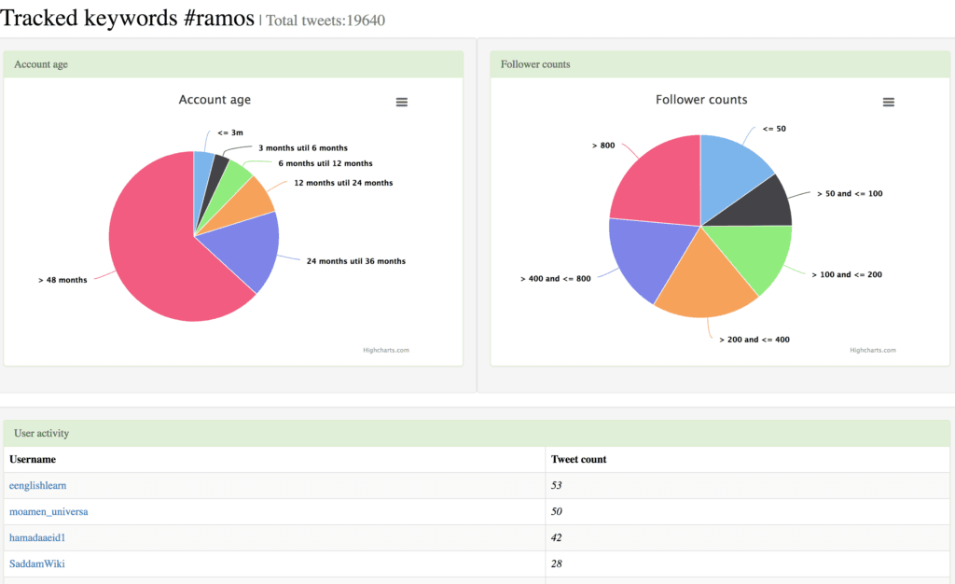Click the Username column header
955x584 pixels.
coord(33,459)
